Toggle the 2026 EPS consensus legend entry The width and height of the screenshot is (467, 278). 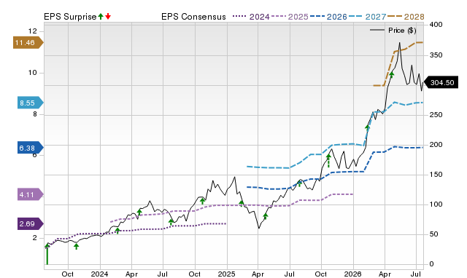coord(328,17)
